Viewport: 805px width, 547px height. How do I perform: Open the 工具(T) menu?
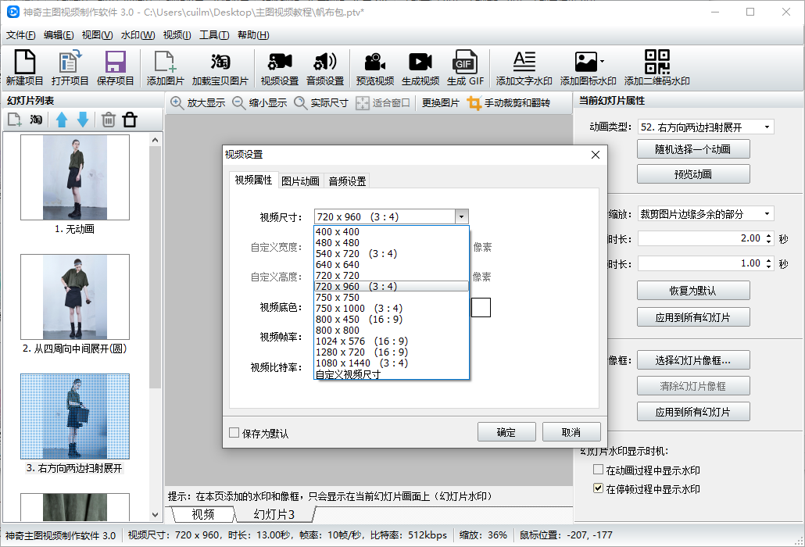(214, 35)
